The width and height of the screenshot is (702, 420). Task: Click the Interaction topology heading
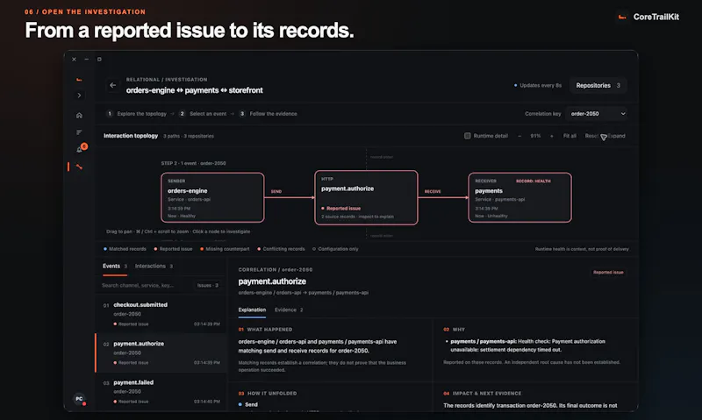click(x=131, y=136)
